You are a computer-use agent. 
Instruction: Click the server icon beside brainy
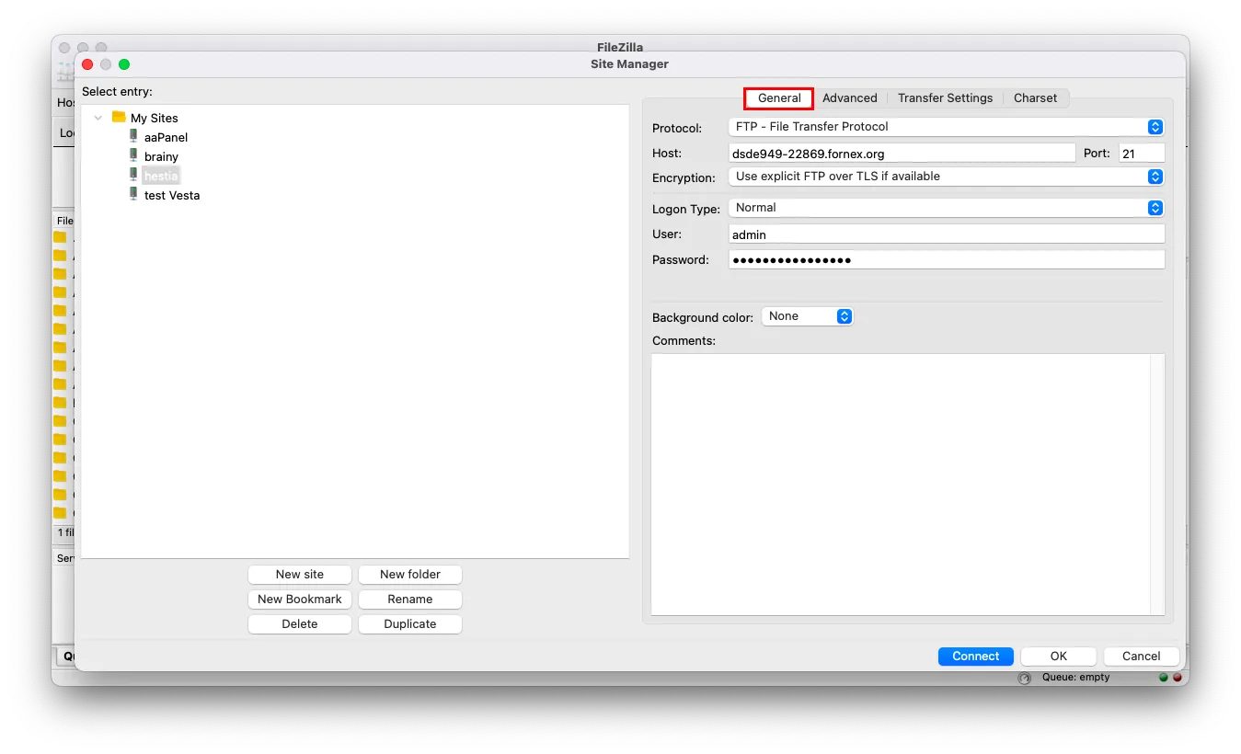pyautogui.click(x=133, y=155)
